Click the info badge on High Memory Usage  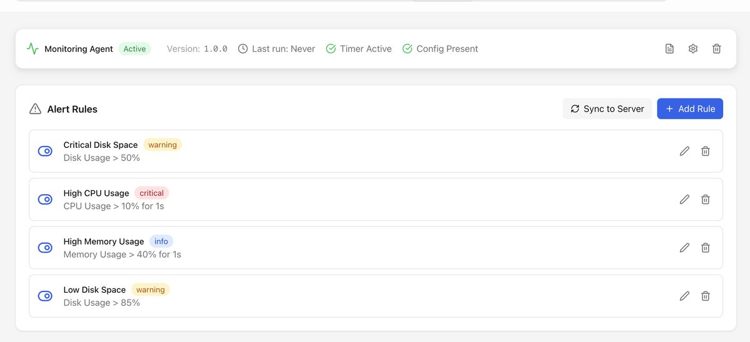(161, 241)
